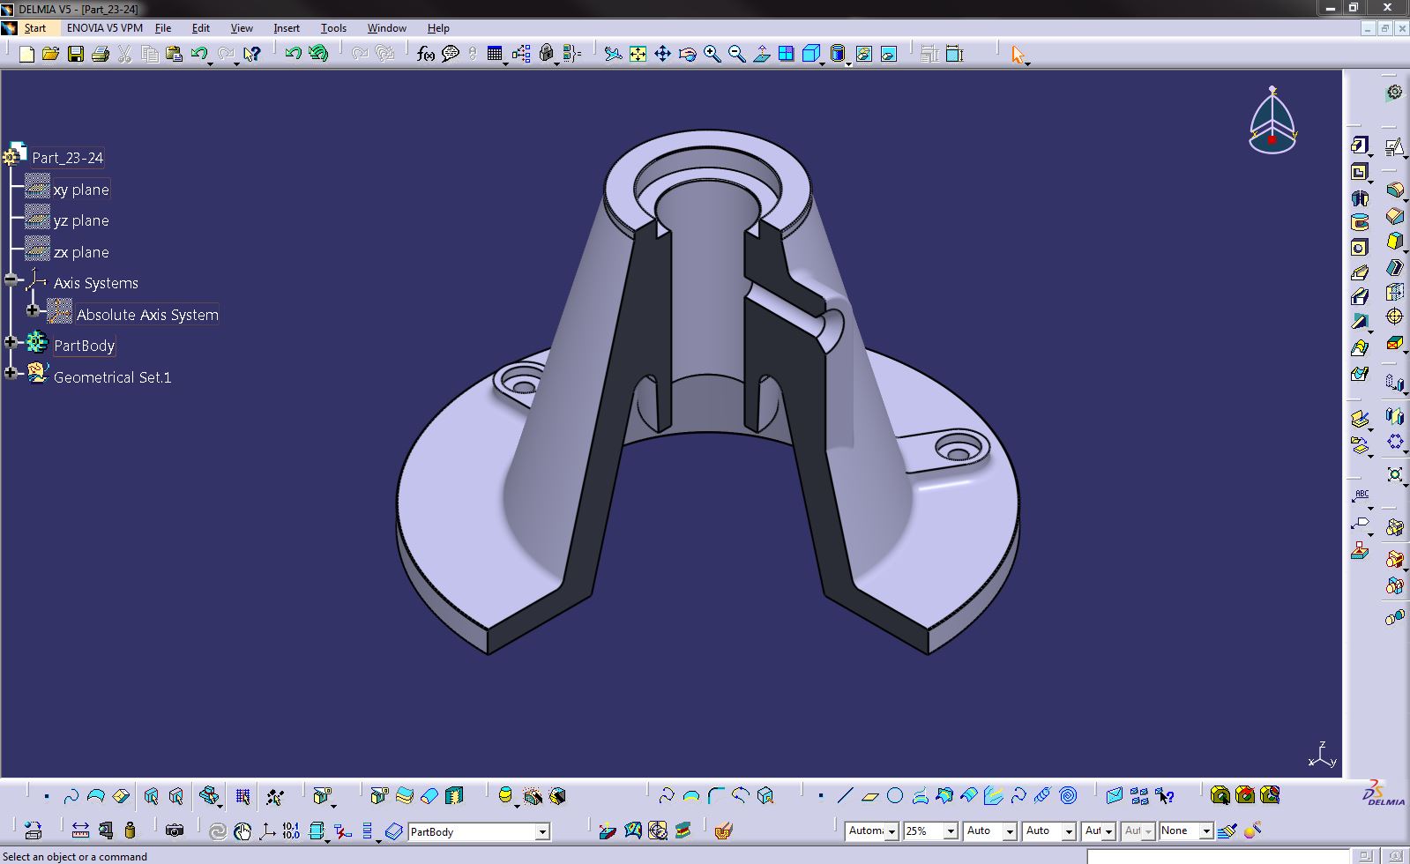Open ENOVIA V5 VPM menu
The image size is (1410, 864).
[105, 28]
